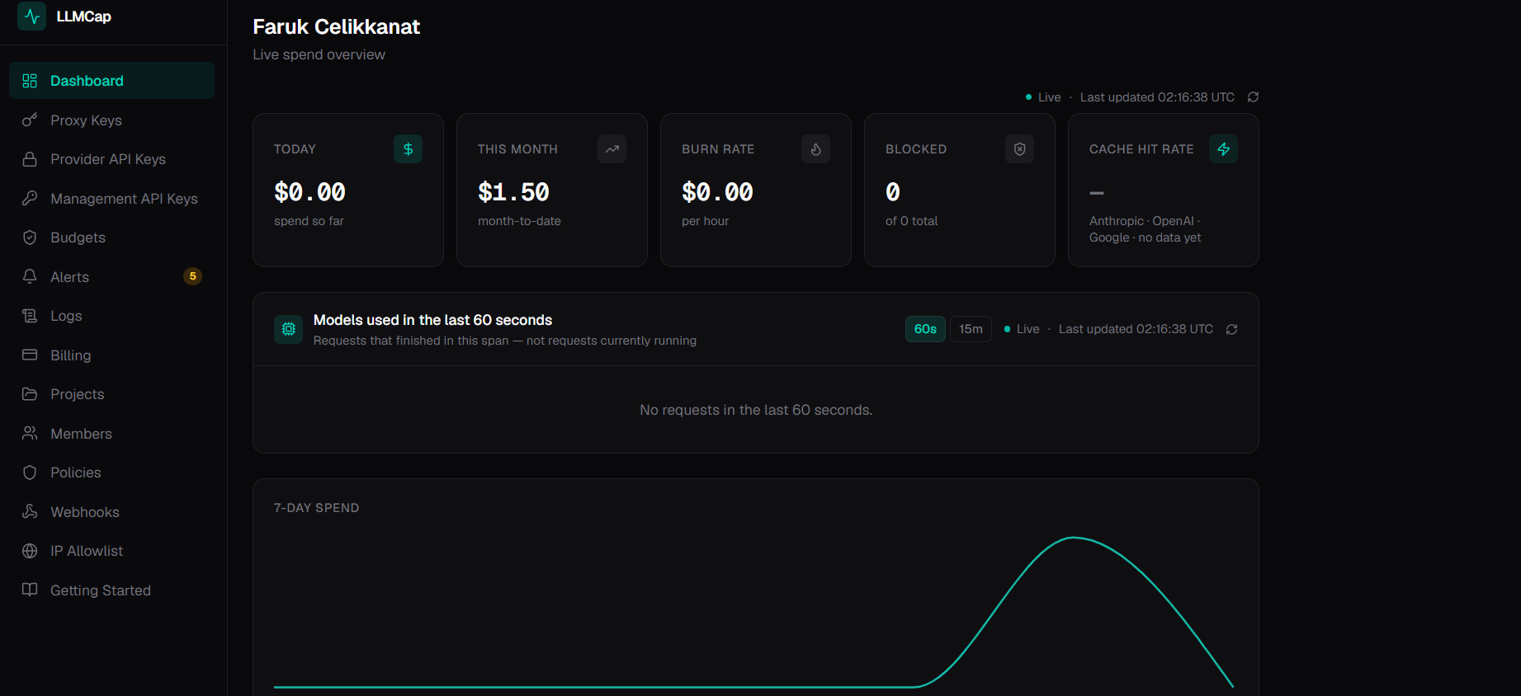
Task: Open the IP Allowlist page
Action: [111, 551]
